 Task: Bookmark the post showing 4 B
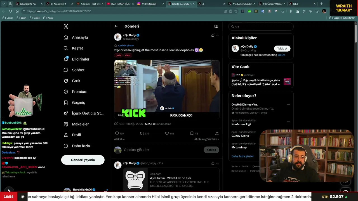[194, 133]
